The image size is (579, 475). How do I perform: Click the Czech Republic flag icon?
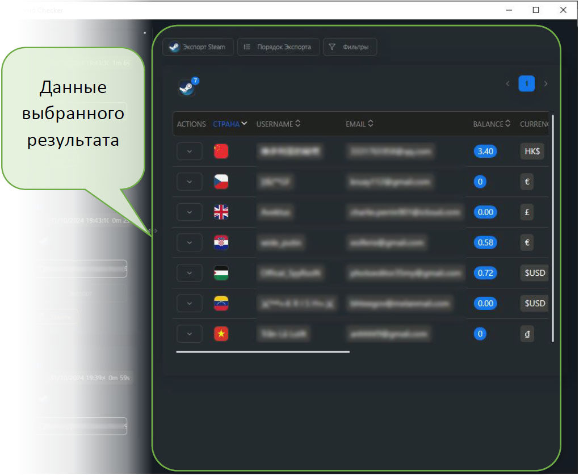[x=221, y=182]
